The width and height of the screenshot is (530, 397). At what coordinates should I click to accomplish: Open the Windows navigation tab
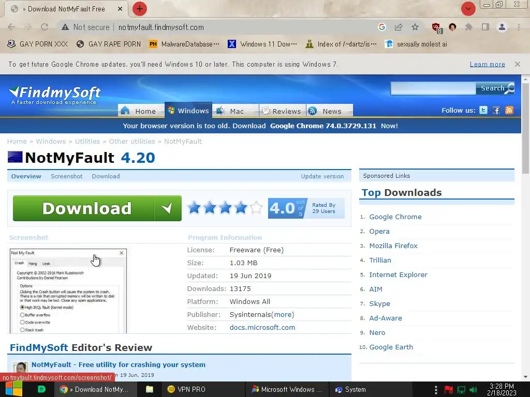click(188, 111)
